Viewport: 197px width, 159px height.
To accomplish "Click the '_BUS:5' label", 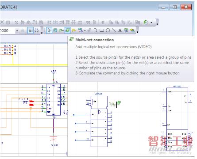I will [x=8, y=49].
